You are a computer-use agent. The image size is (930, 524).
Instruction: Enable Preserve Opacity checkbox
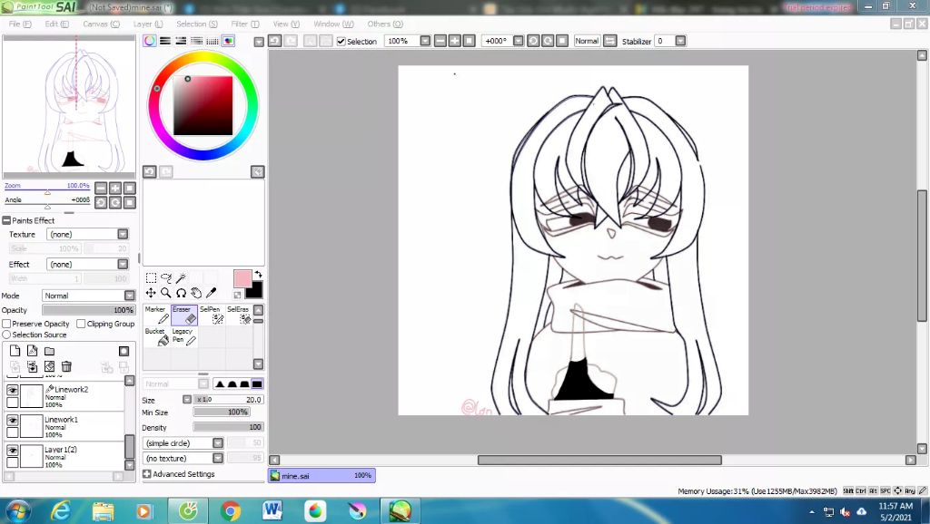(6, 324)
